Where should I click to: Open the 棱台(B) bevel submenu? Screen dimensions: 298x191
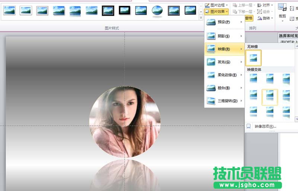225,88
